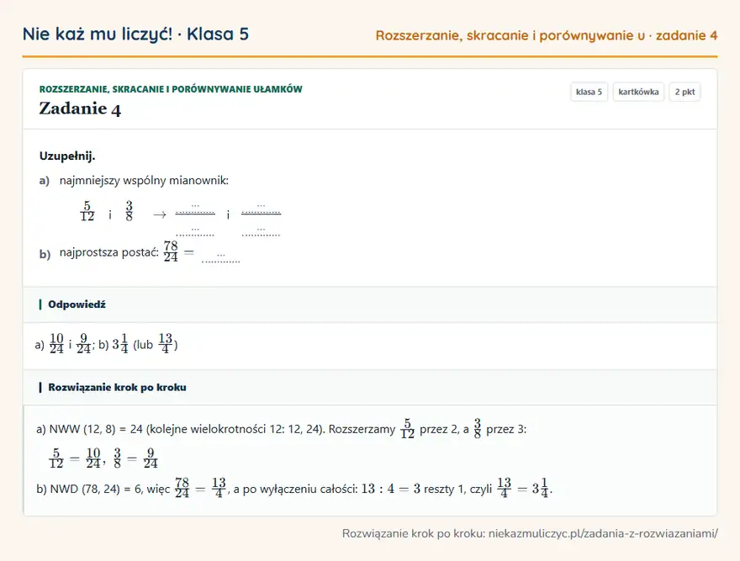Image resolution: width=740 pixels, height=561 pixels.
Task: Click 'najmniejszy wspólny mianownik:' in part a)
Action: pyautogui.click(x=144, y=180)
